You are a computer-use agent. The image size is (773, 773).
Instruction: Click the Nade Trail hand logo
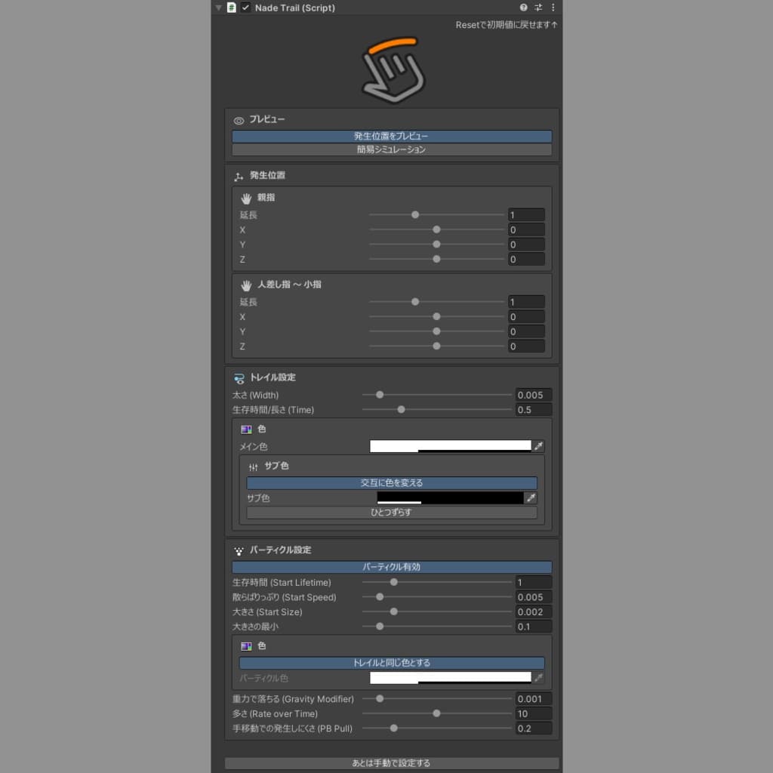point(393,70)
